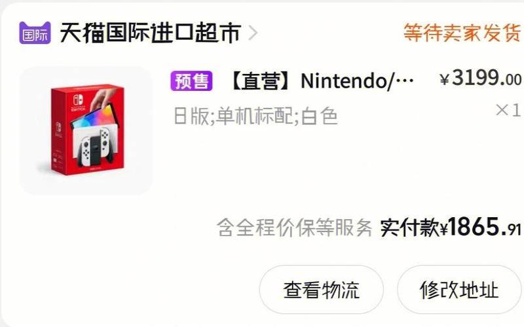Click the purple 预售 presale badge
The height and width of the screenshot is (327, 524).
click(191, 80)
